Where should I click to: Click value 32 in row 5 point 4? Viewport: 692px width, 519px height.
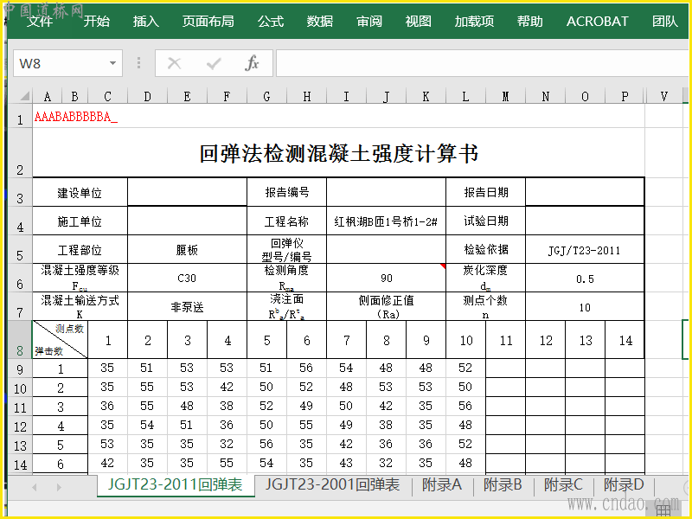(x=227, y=444)
